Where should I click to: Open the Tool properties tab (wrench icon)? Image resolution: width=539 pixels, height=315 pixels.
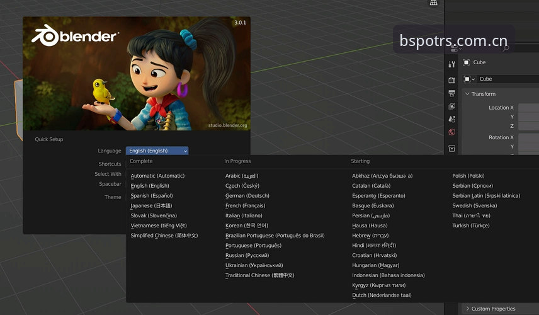tap(451, 64)
